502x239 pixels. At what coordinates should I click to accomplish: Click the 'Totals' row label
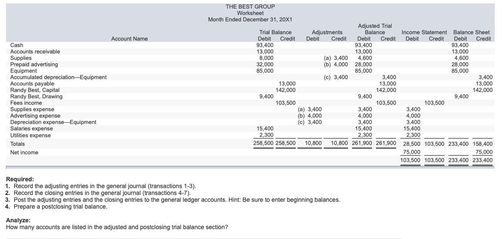[17, 144]
